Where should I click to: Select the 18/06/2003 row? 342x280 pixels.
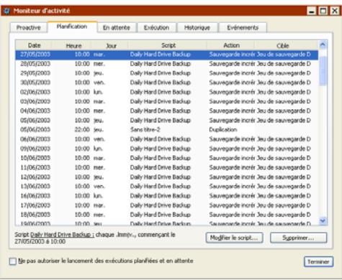167,215
